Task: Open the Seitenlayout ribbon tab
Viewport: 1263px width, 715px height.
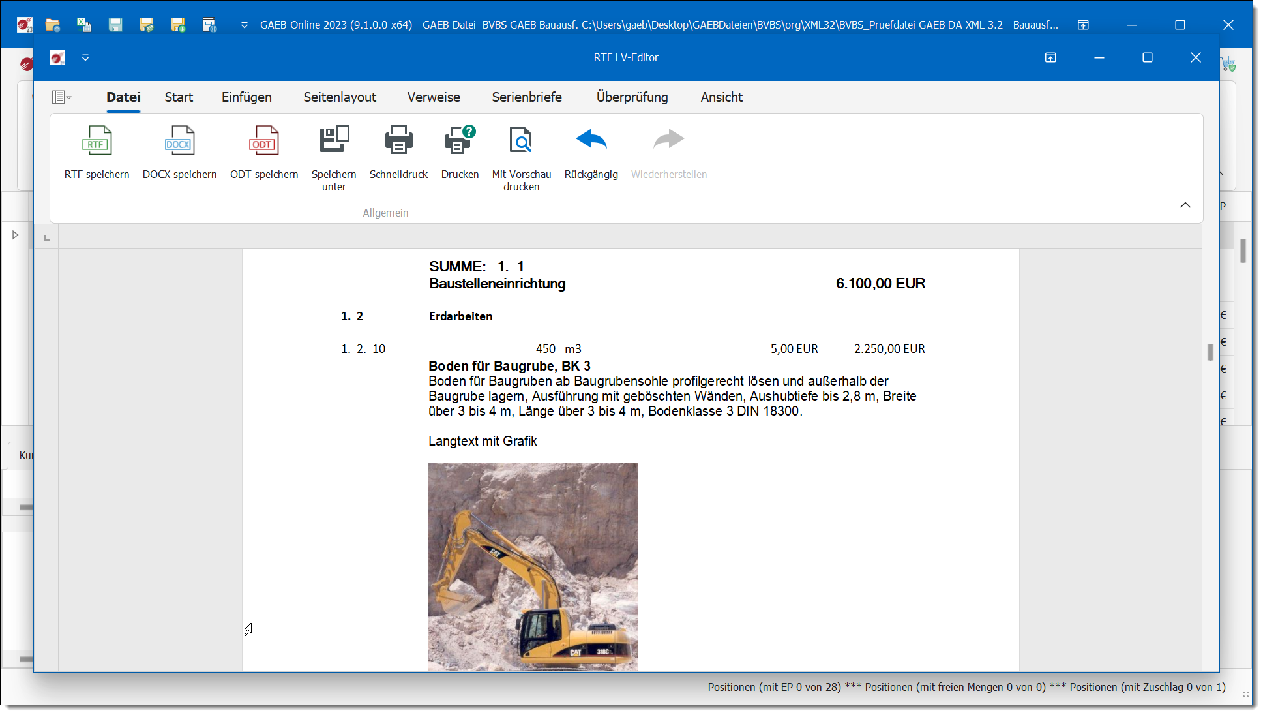Action: tap(340, 97)
